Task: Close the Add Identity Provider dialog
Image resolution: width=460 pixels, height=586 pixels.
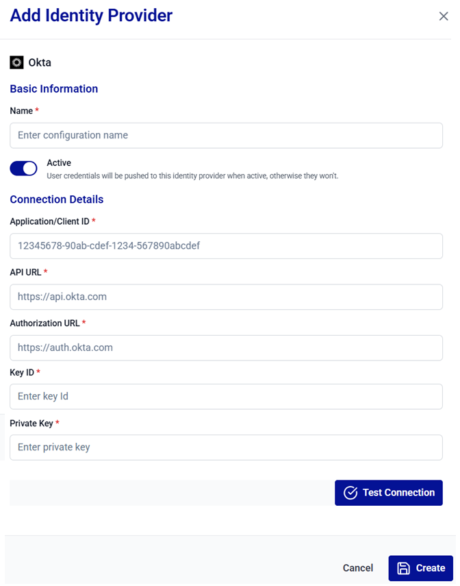Action: pyautogui.click(x=444, y=16)
